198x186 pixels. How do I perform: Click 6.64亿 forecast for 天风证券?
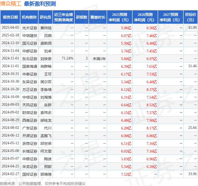[126, 105]
